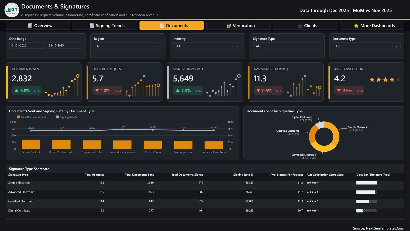410x231 pixels.
Task: Open the Overview tab
Action: click(x=38, y=25)
